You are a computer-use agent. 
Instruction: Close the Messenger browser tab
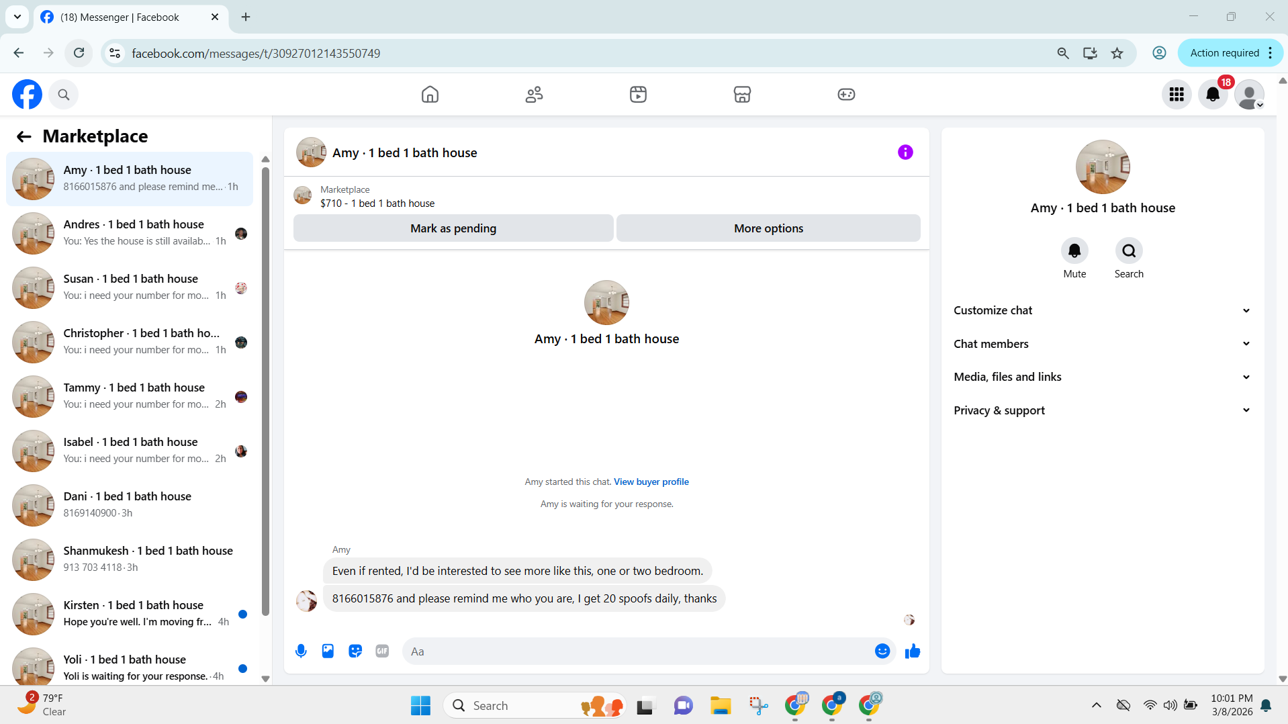coord(215,17)
